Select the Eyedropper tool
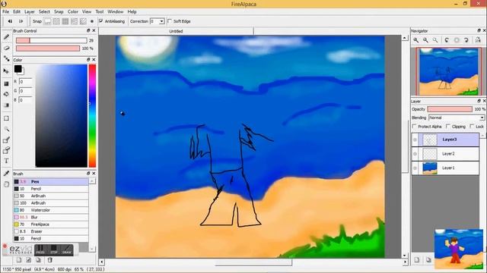This screenshot has height=273, width=487. pos(6,174)
